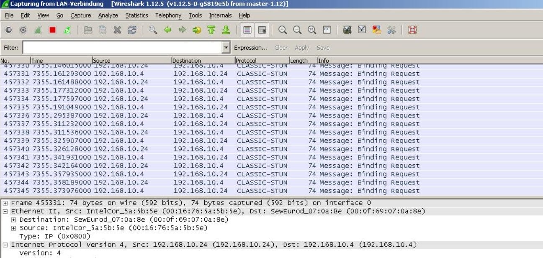Open the Telephony menu
The height and width of the screenshot is (258, 543).
click(168, 15)
